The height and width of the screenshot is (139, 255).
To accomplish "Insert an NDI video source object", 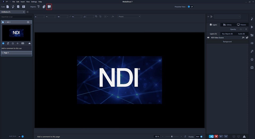I will tap(49, 7).
